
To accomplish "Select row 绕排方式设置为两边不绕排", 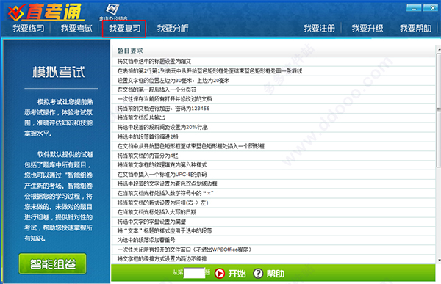I will tap(273, 259).
